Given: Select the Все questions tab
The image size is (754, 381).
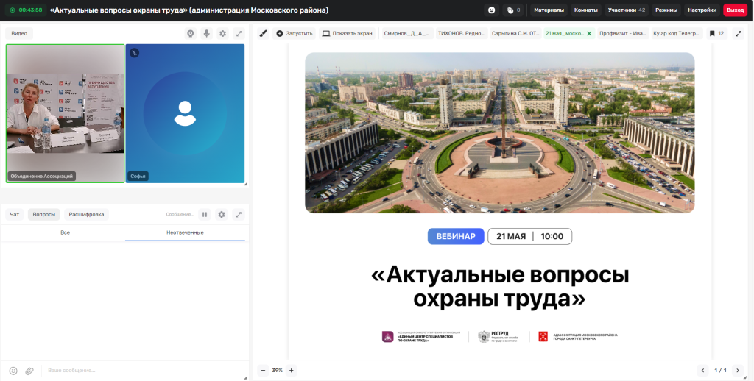Looking at the screenshot, I should coord(65,232).
